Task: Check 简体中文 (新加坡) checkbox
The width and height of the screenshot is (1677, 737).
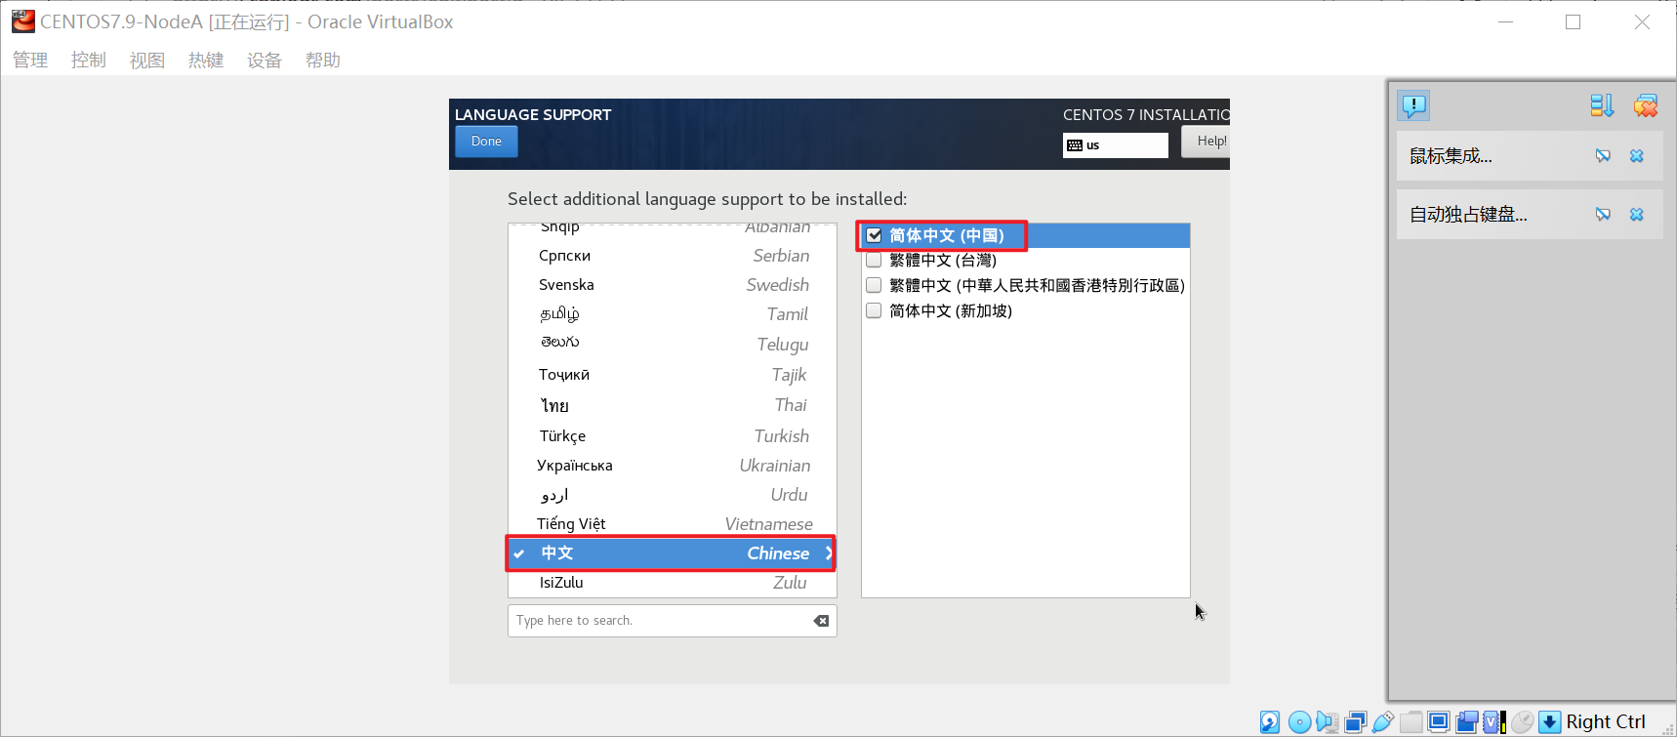Action: (x=874, y=310)
